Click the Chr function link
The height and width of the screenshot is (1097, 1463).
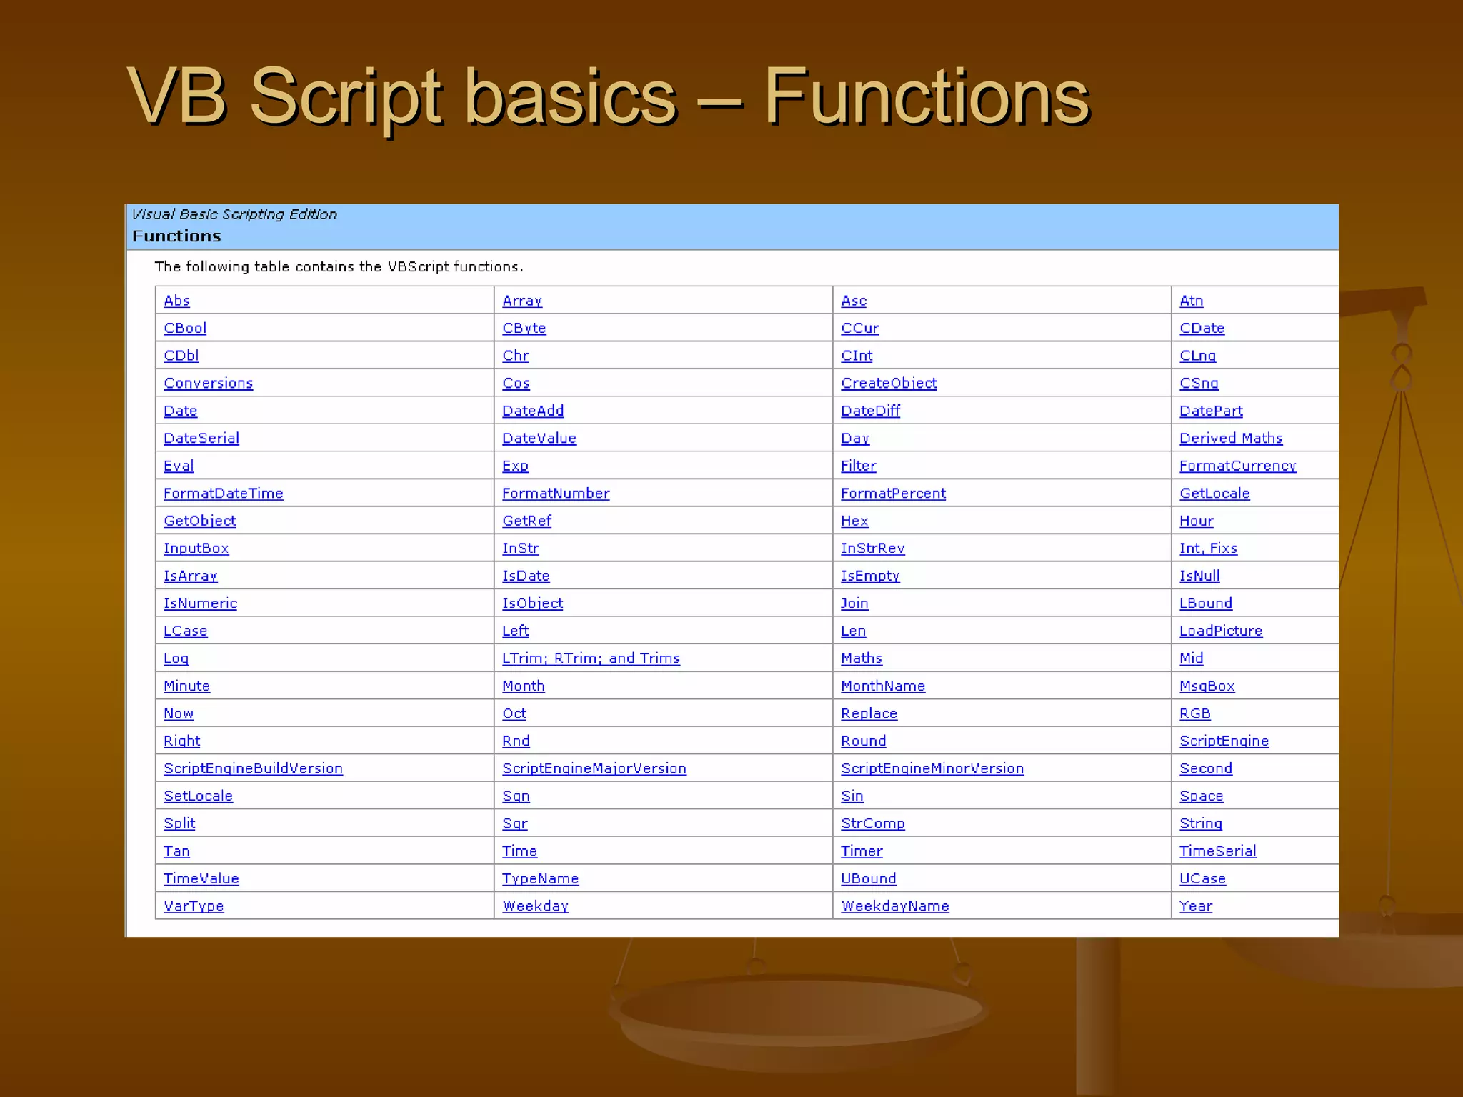[516, 356]
